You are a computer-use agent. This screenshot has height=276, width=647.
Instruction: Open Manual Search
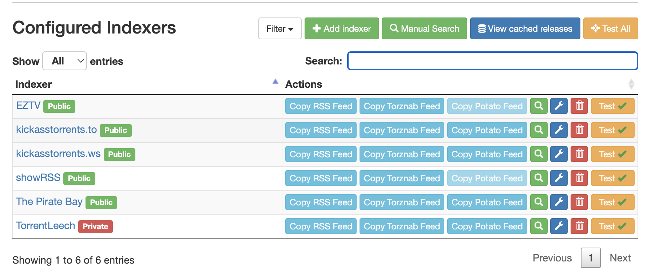(424, 28)
